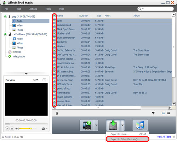Open the View All Tasks link
The height and width of the screenshot is (142, 177).
(x=164, y=137)
